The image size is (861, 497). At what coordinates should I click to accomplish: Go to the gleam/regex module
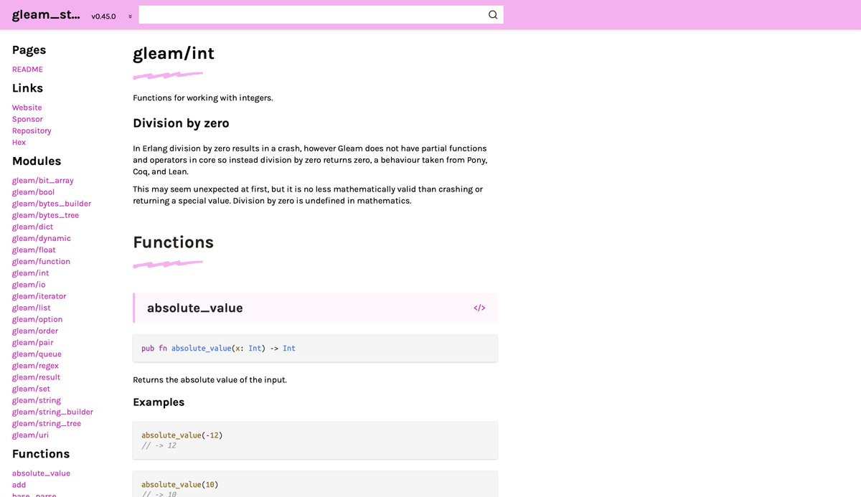(35, 366)
